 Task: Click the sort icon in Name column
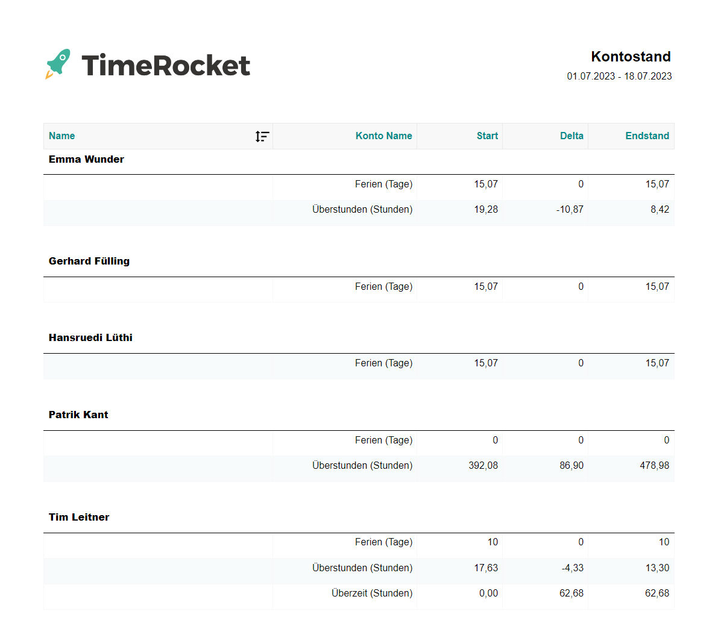tap(262, 136)
